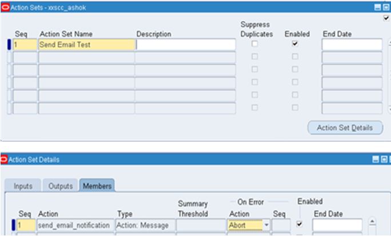Image resolution: width=391 pixels, height=236 pixels.
Task: Maximize the Action Set Details window
Action: (x=384, y=159)
